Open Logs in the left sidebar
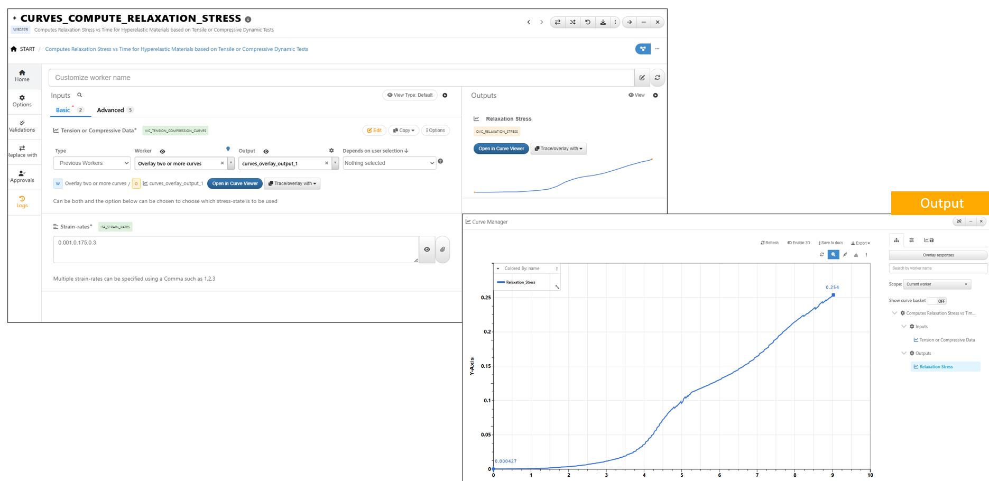Image resolution: width=989 pixels, height=481 pixels. click(x=22, y=202)
